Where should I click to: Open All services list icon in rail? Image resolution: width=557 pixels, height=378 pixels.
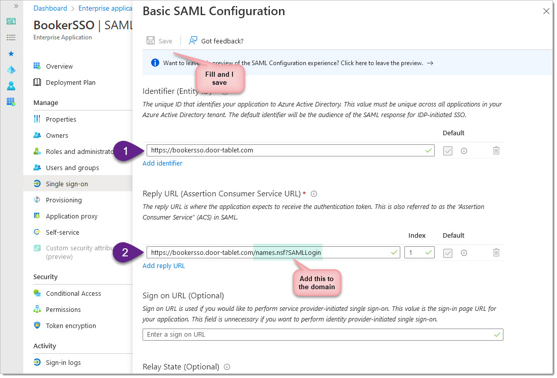11,37
